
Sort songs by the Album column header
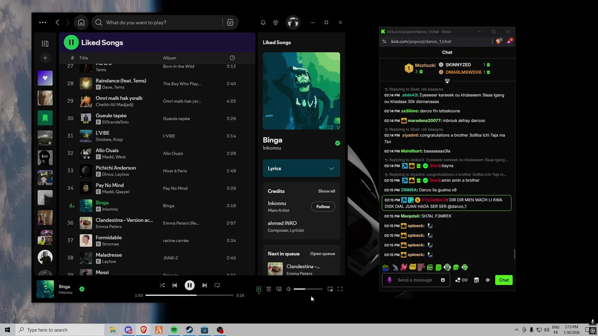point(170,58)
